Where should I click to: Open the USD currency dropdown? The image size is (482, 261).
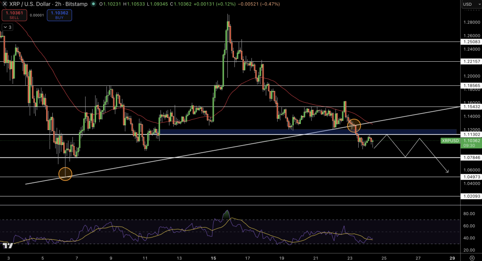(x=471, y=4)
